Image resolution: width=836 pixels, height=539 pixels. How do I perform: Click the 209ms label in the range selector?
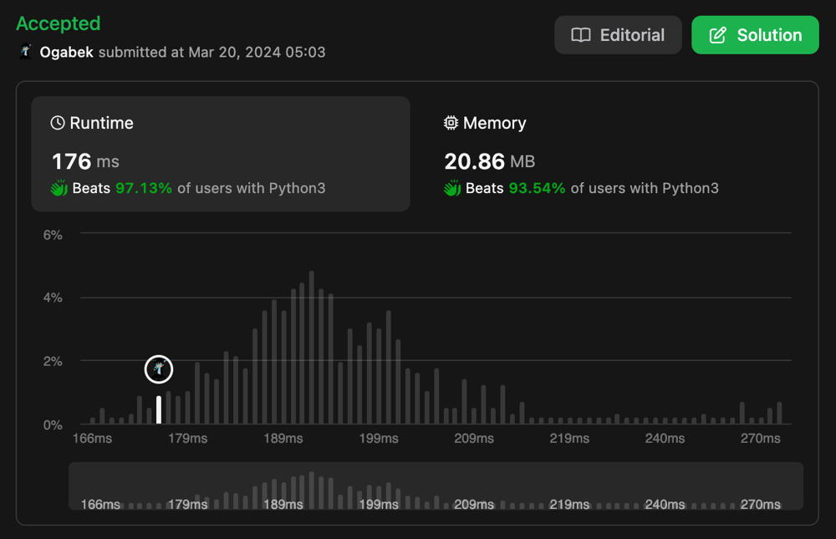[x=474, y=505]
